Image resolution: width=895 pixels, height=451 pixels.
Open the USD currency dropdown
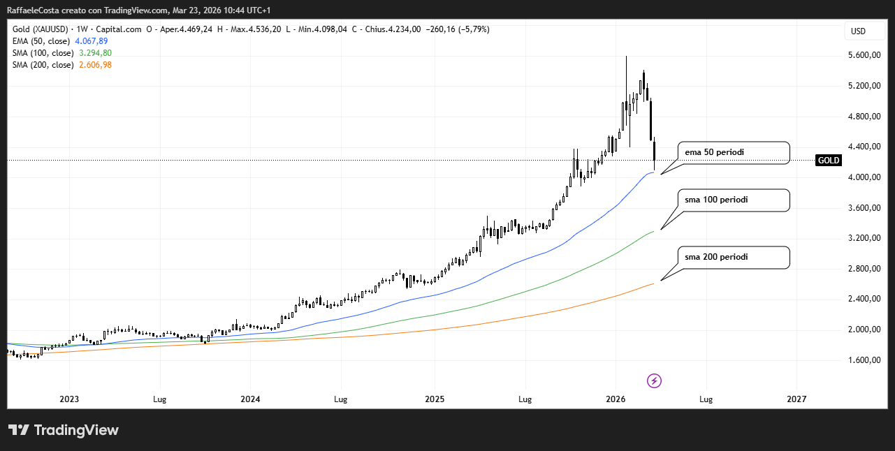[858, 31]
